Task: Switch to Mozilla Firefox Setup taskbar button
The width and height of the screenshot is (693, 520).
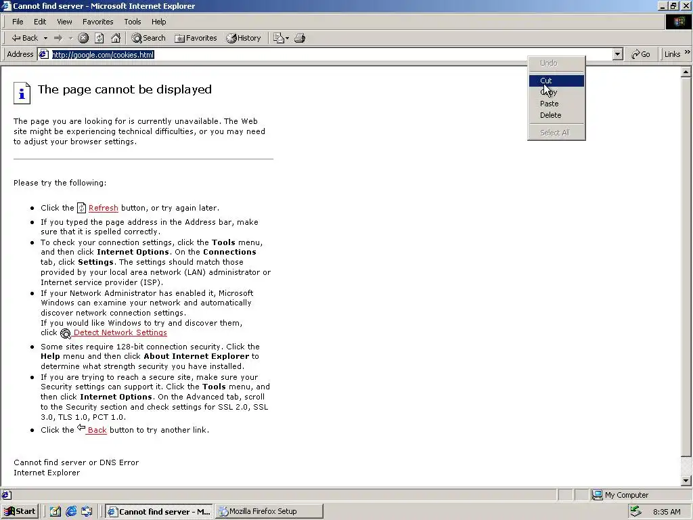Action: (x=269, y=512)
